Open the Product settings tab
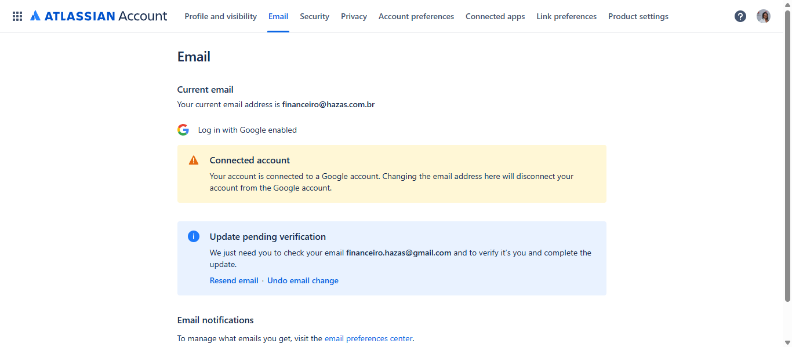This screenshot has height=347, width=792. tap(638, 16)
